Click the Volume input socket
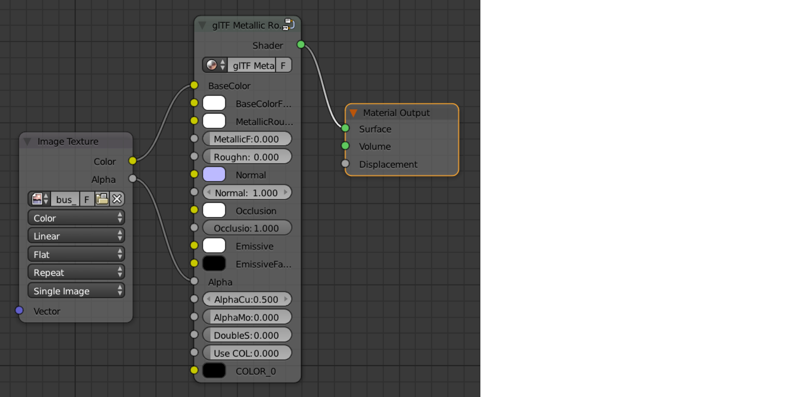Screen dimensions: 794x397 345,146
